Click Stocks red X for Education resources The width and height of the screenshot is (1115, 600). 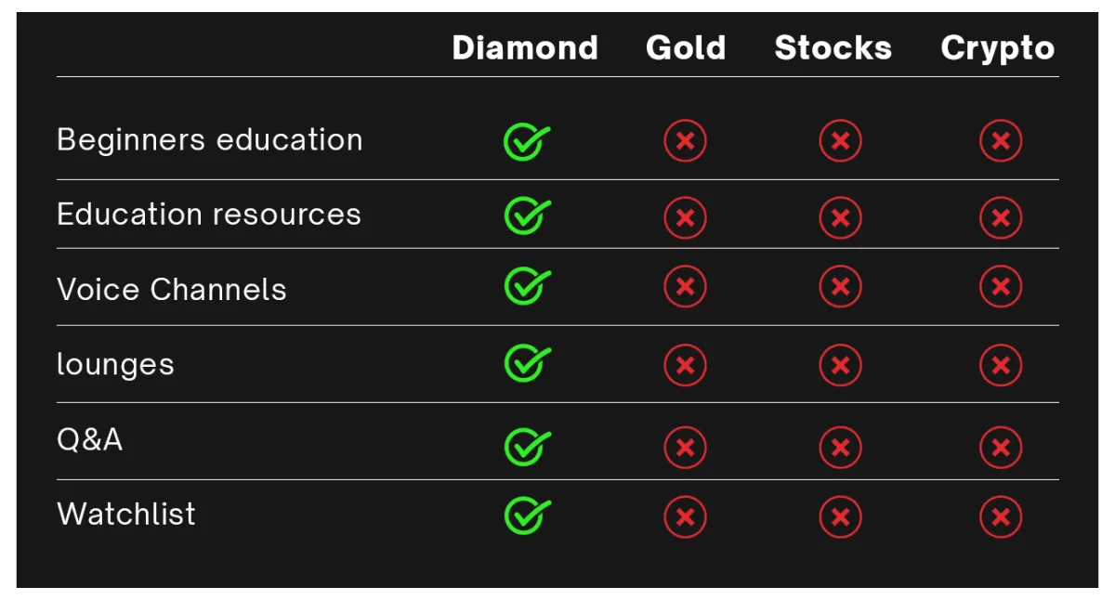[840, 217]
